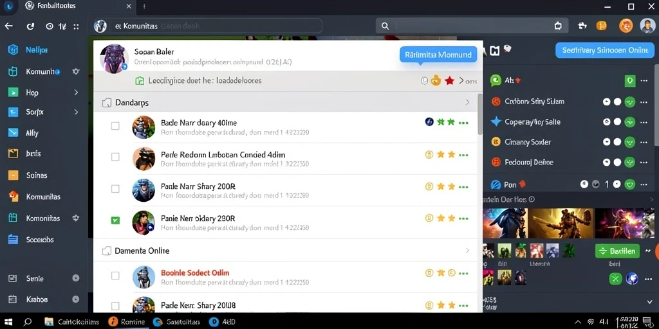The height and width of the screenshot is (329, 659).
Task: Tick checkbox for Boonie Sodect Otlim
Action: click(115, 276)
